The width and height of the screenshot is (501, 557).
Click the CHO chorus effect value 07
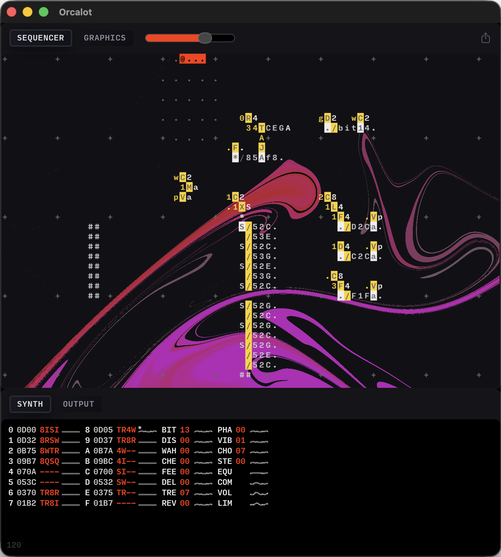pyautogui.click(x=240, y=451)
